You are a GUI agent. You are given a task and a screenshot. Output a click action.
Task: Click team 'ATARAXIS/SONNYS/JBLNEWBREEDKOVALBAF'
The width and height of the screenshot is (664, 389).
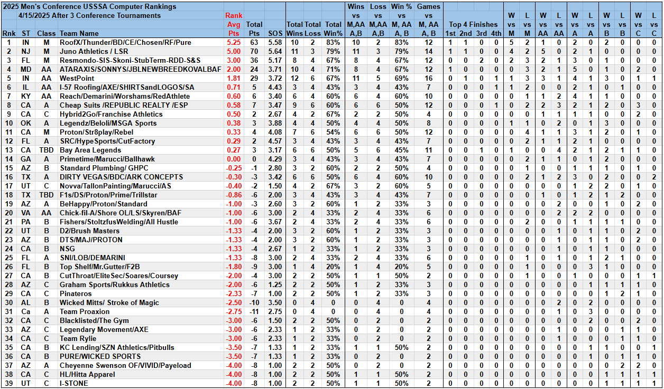coord(141,69)
